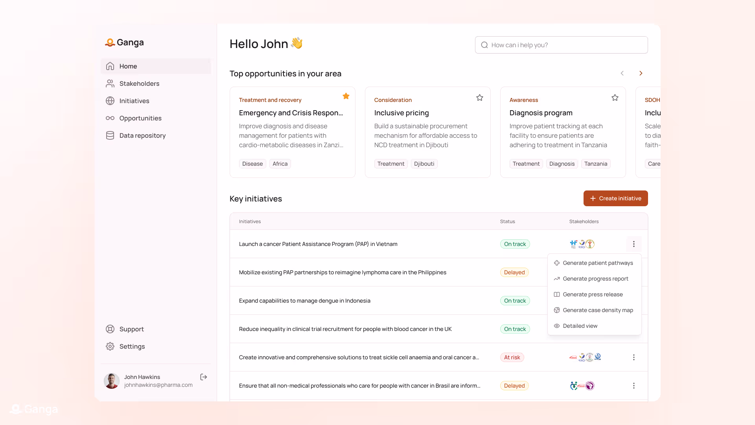The height and width of the screenshot is (425, 755).
Task: Select Generate progress report
Action: [595, 279]
